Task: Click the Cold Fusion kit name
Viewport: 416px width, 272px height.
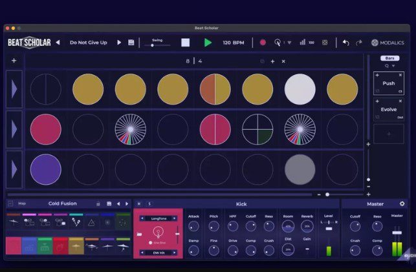Action: click(63, 204)
